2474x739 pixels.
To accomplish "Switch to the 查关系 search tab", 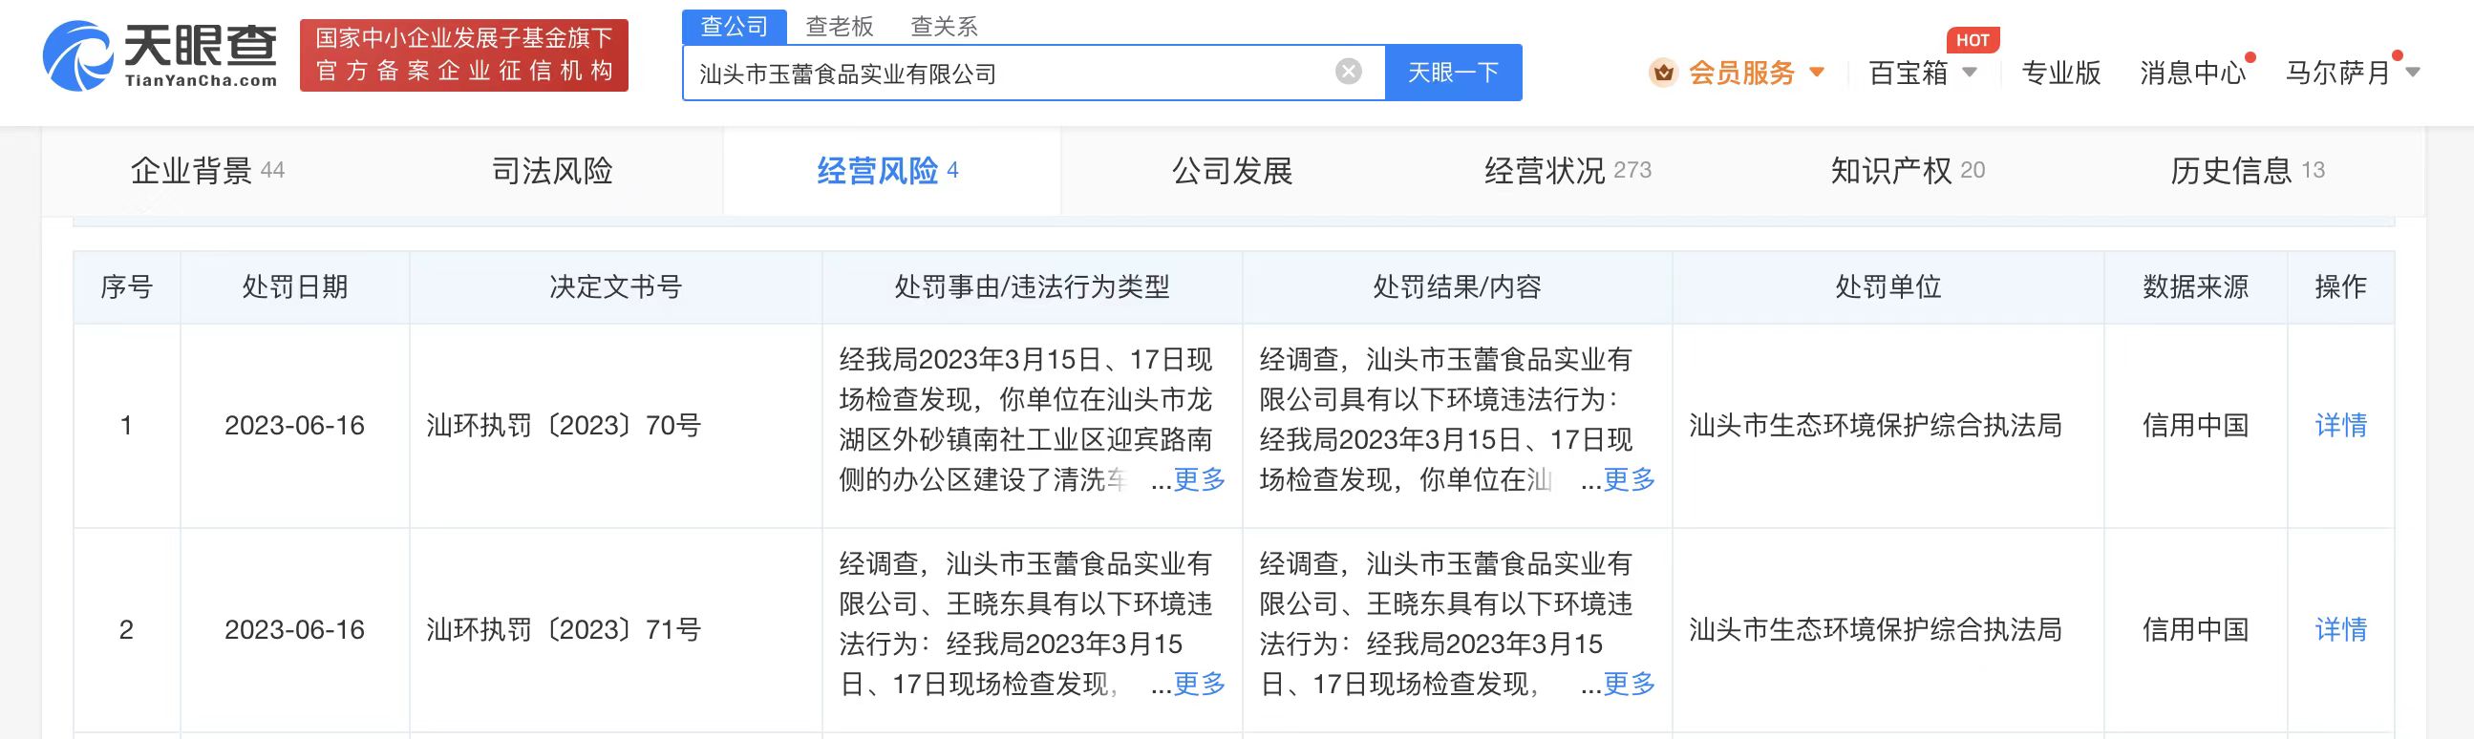I will (943, 26).
